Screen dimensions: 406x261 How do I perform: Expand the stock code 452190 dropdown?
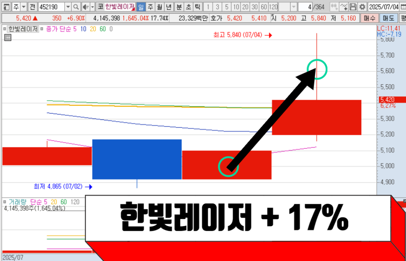coord(68,7)
